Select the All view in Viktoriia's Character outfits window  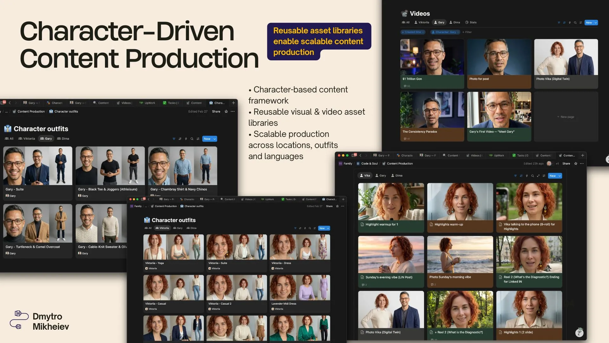pos(148,228)
